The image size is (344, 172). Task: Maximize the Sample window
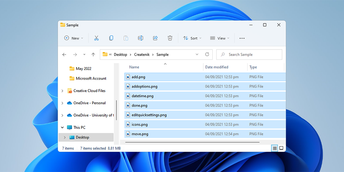coord(265,25)
